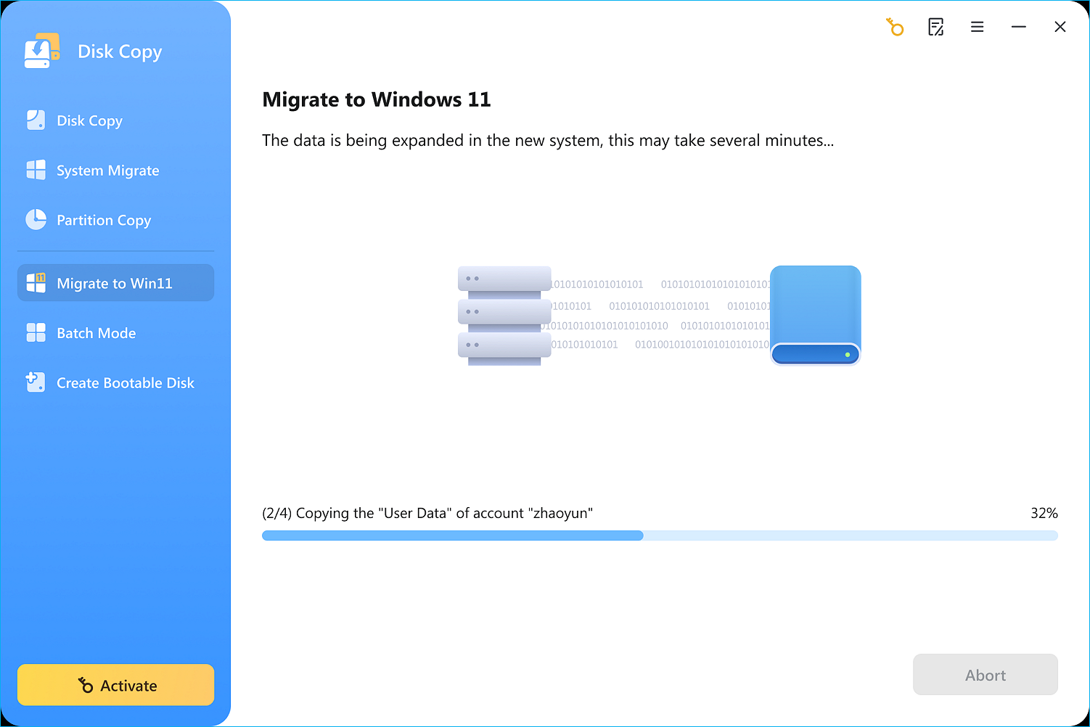1090x727 pixels.
Task: Open the hamburger menu icon
Action: pyautogui.click(x=978, y=27)
